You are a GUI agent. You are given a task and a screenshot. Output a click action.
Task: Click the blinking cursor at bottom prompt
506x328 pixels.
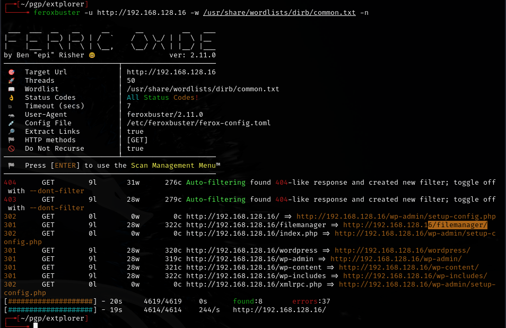click(36, 324)
